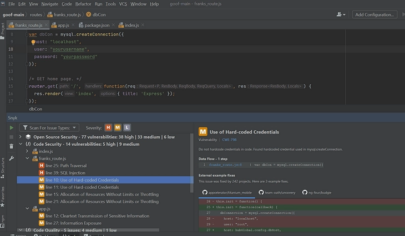Open Snyk settings wrench icon
This screenshot has width=405, height=236.
pos(11,158)
